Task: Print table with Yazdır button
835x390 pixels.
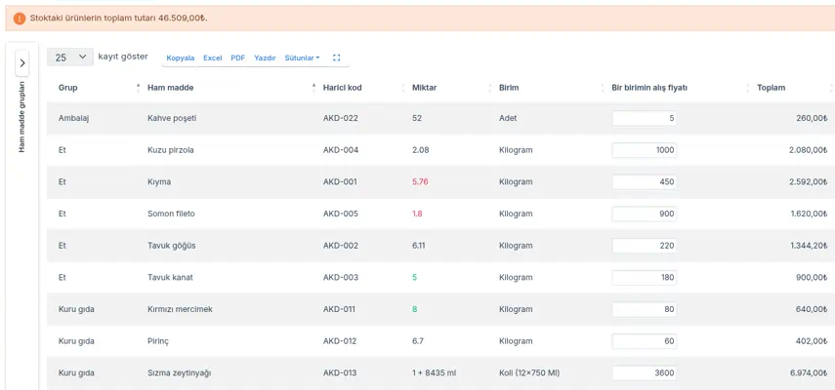Action: [x=265, y=58]
